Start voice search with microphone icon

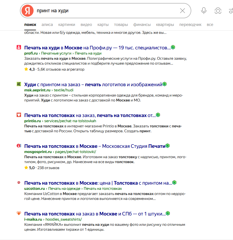pos(204,11)
